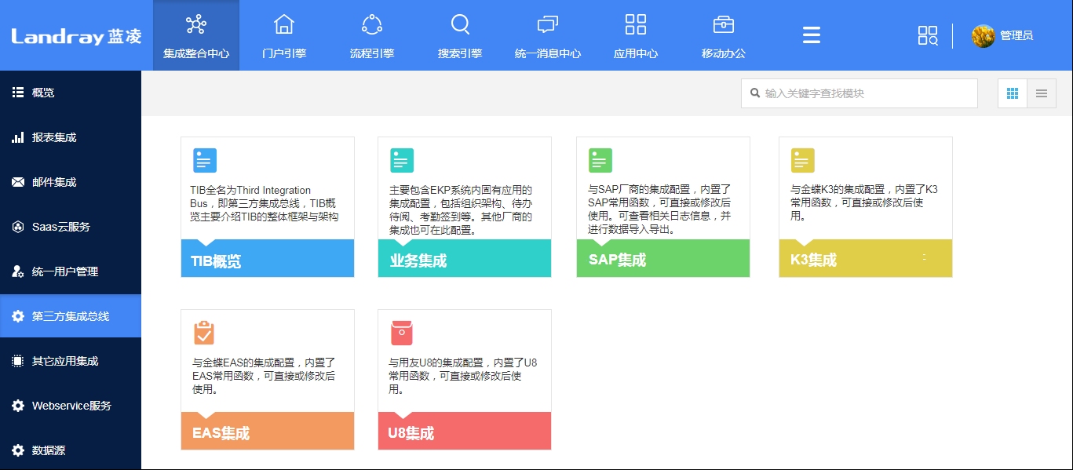Click the Landray 蓝凌 logo
This screenshot has width=1073, height=470.
click(x=76, y=36)
